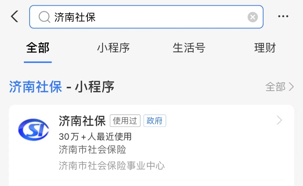Click the right chevron on the result card

coord(279,120)
